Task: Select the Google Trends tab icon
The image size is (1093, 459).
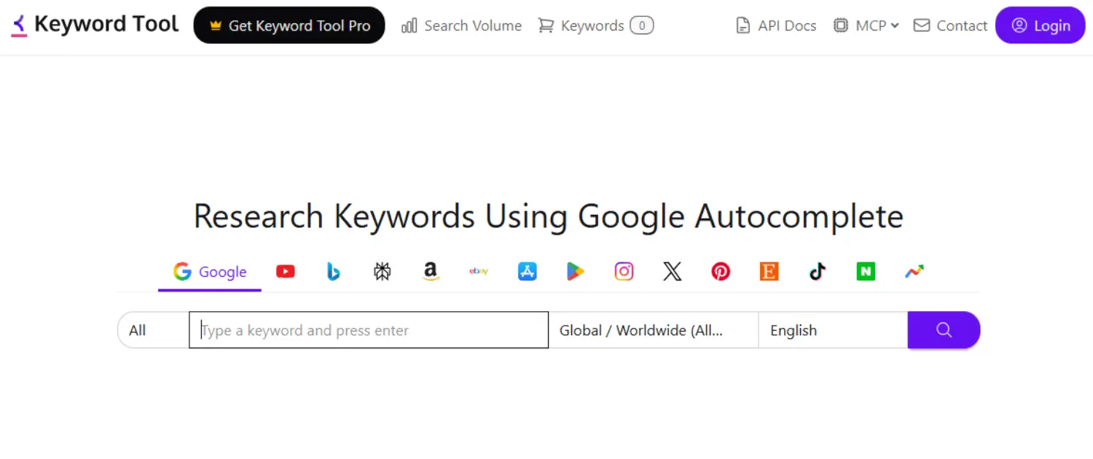Action: (x=914, y=272)
